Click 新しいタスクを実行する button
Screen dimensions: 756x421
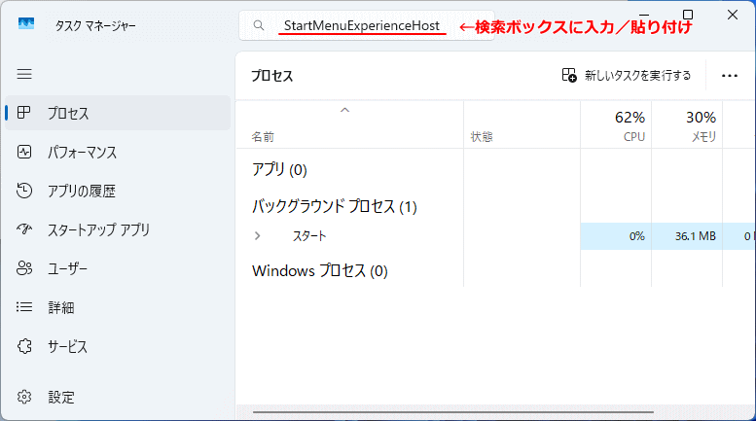click(x=627, y=76)
